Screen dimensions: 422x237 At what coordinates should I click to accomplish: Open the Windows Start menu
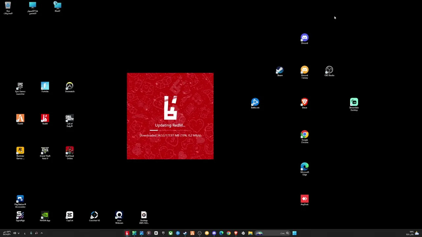294,233
